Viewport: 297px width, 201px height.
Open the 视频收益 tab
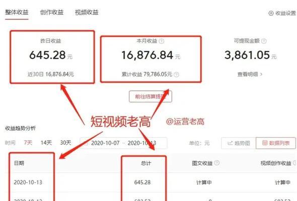pos(87,12)
